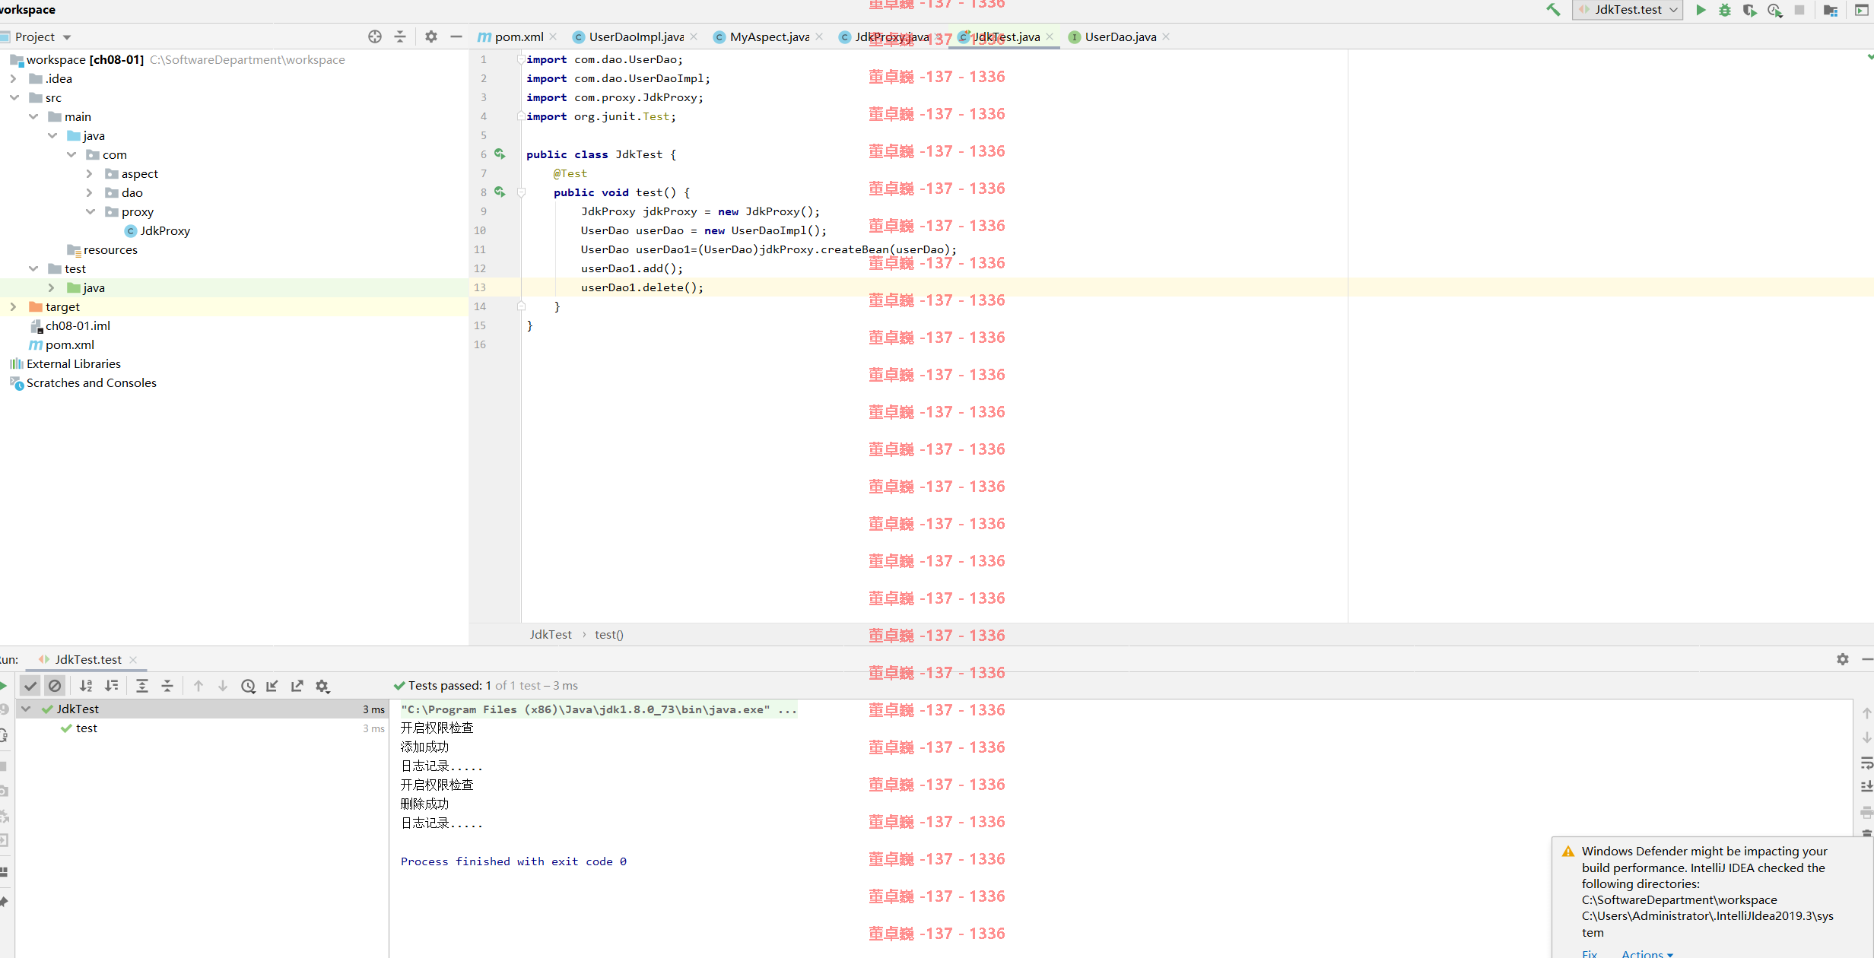The image size is (1874, 958).
Task: Click test() breadcrumb below editor
Action: click(609, 634)
